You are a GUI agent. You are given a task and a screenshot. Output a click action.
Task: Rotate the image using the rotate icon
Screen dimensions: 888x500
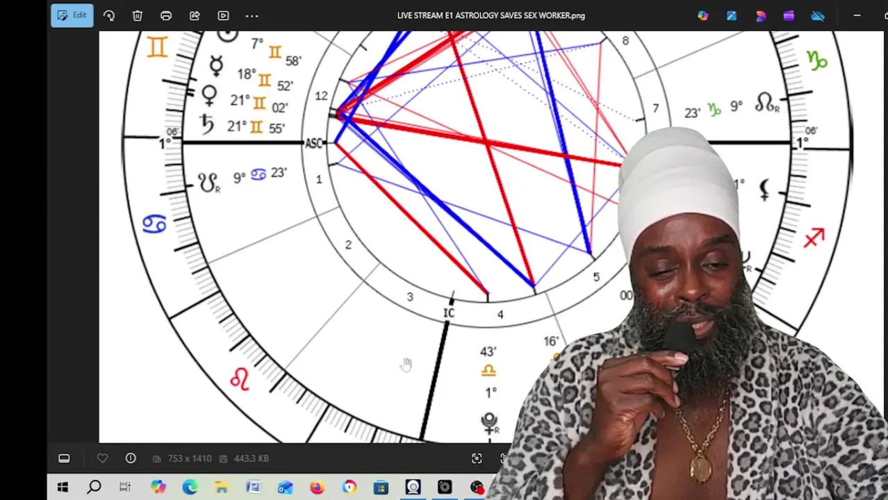click(109, 15)
